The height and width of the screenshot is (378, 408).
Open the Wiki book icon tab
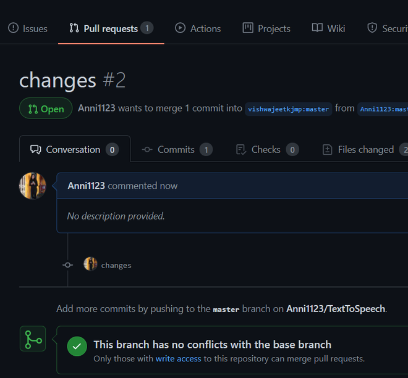317,28
